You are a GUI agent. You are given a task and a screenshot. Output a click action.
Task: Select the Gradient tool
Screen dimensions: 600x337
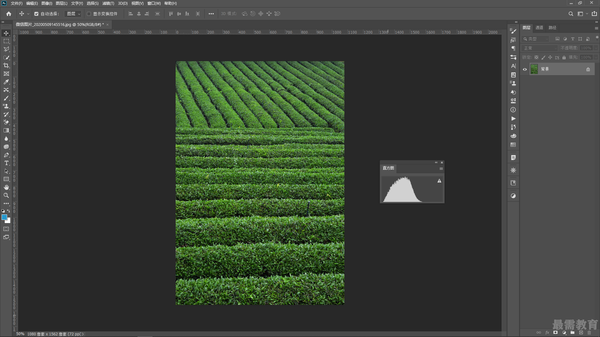6,130
